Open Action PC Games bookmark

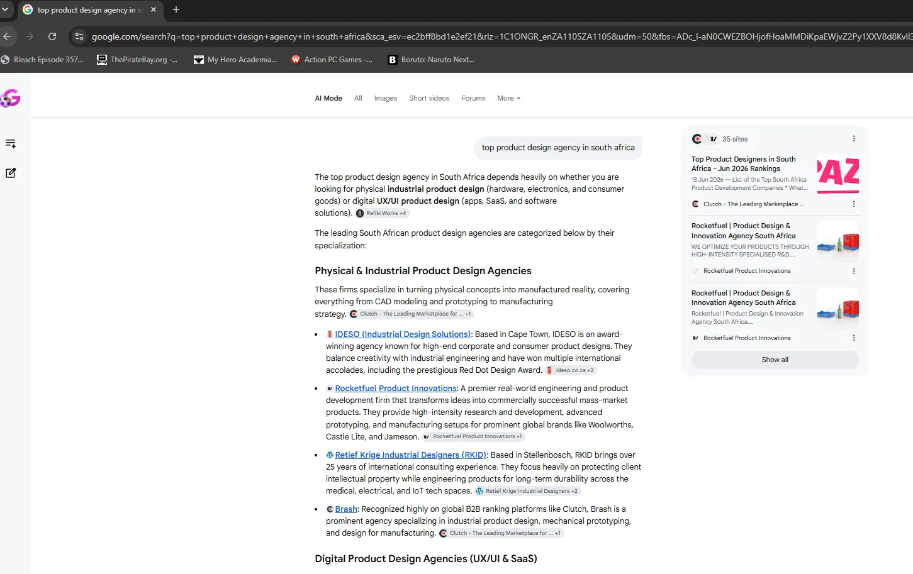coord(332,60)
